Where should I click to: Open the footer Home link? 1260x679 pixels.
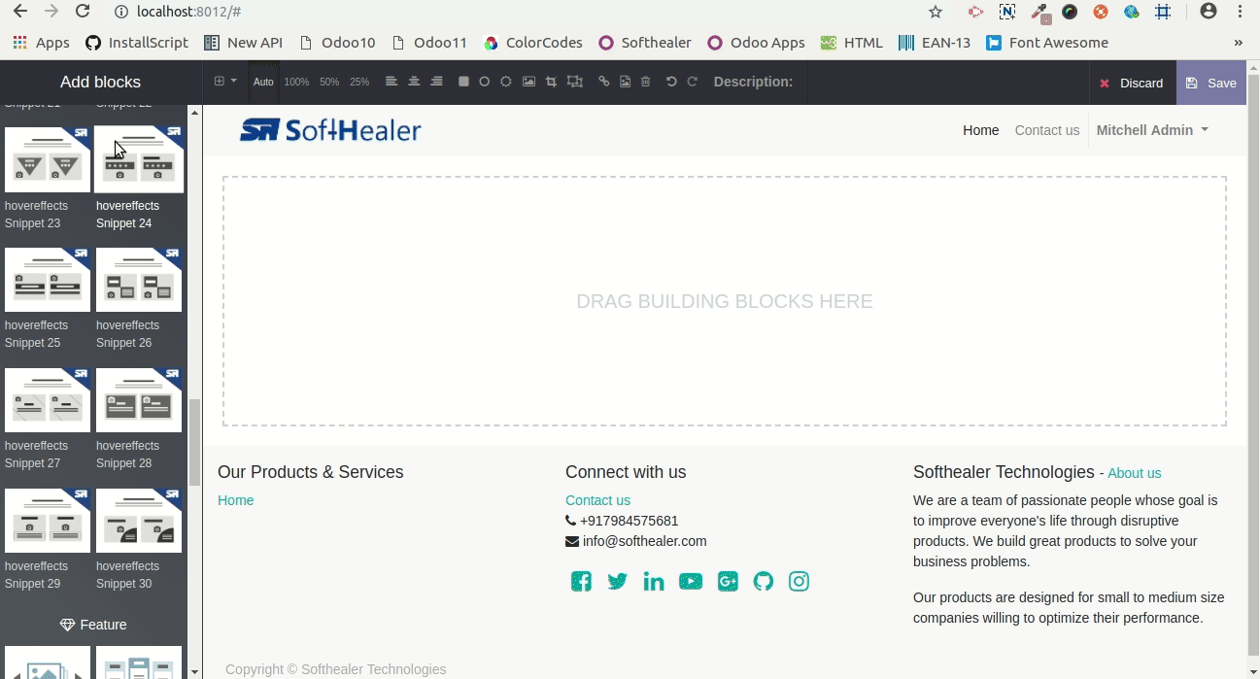coord(235,500)
